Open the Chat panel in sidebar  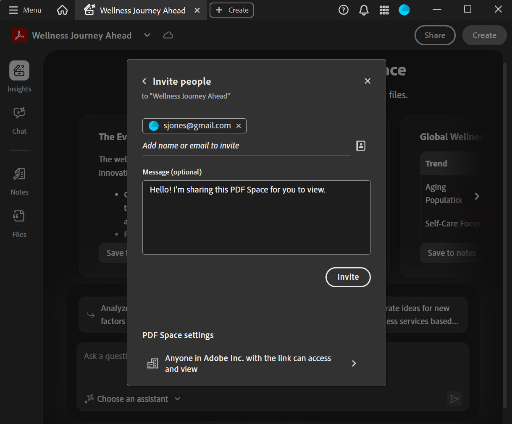19,121
